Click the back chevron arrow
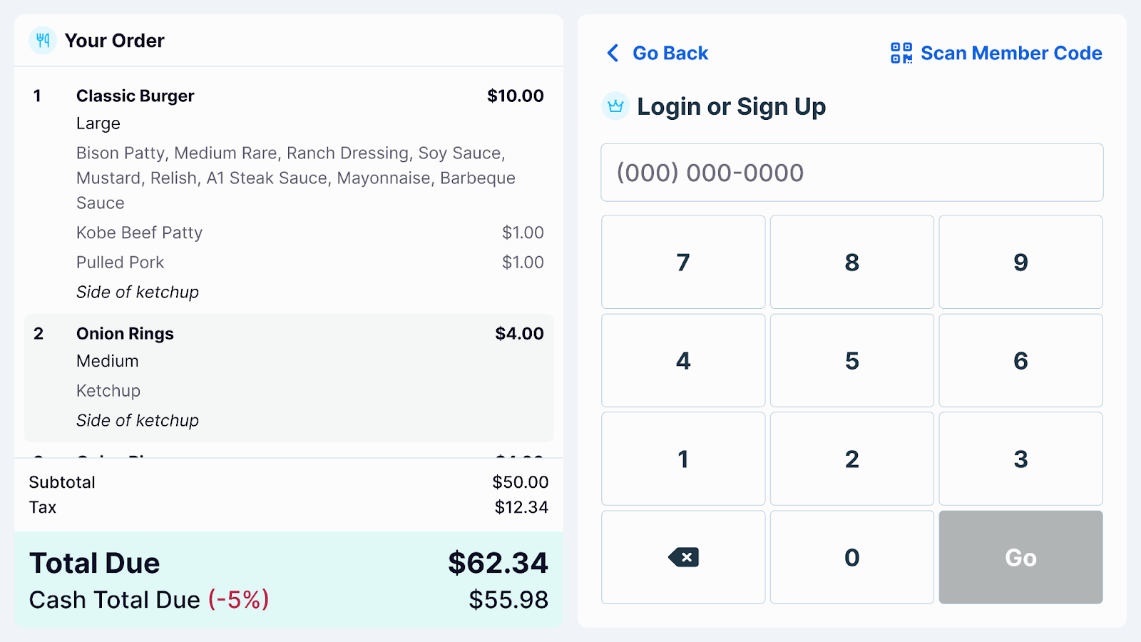The image size is (1141, 642). (x=613, y=53)
